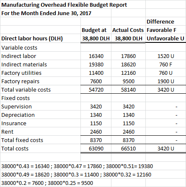Image resolution: width=186 pixels, height=187 pixels.
Task: Select Indirect materials actual cost 18620
Action: (128, 64)
